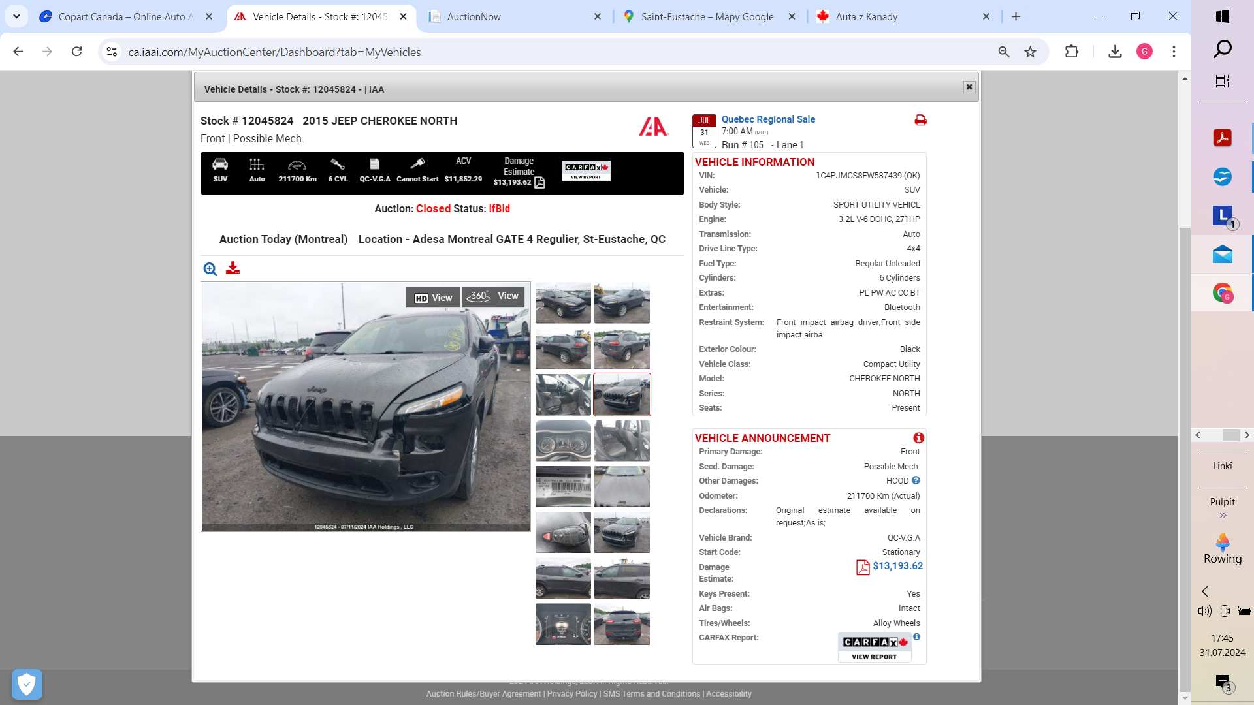
Task: Open the 360 View of the vehicle
Action: (x=493, y=296)
